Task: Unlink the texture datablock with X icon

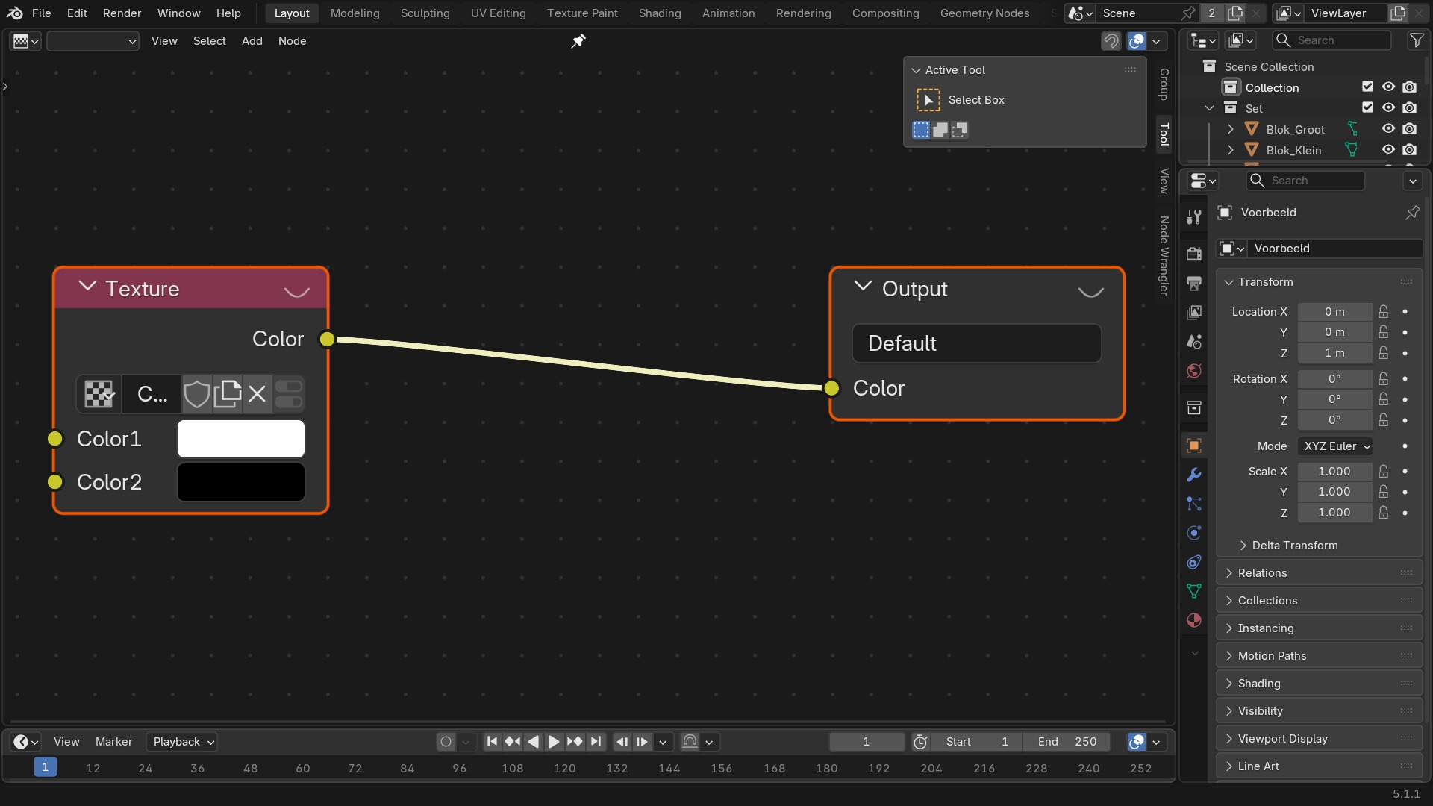Action: pos(257,394)
